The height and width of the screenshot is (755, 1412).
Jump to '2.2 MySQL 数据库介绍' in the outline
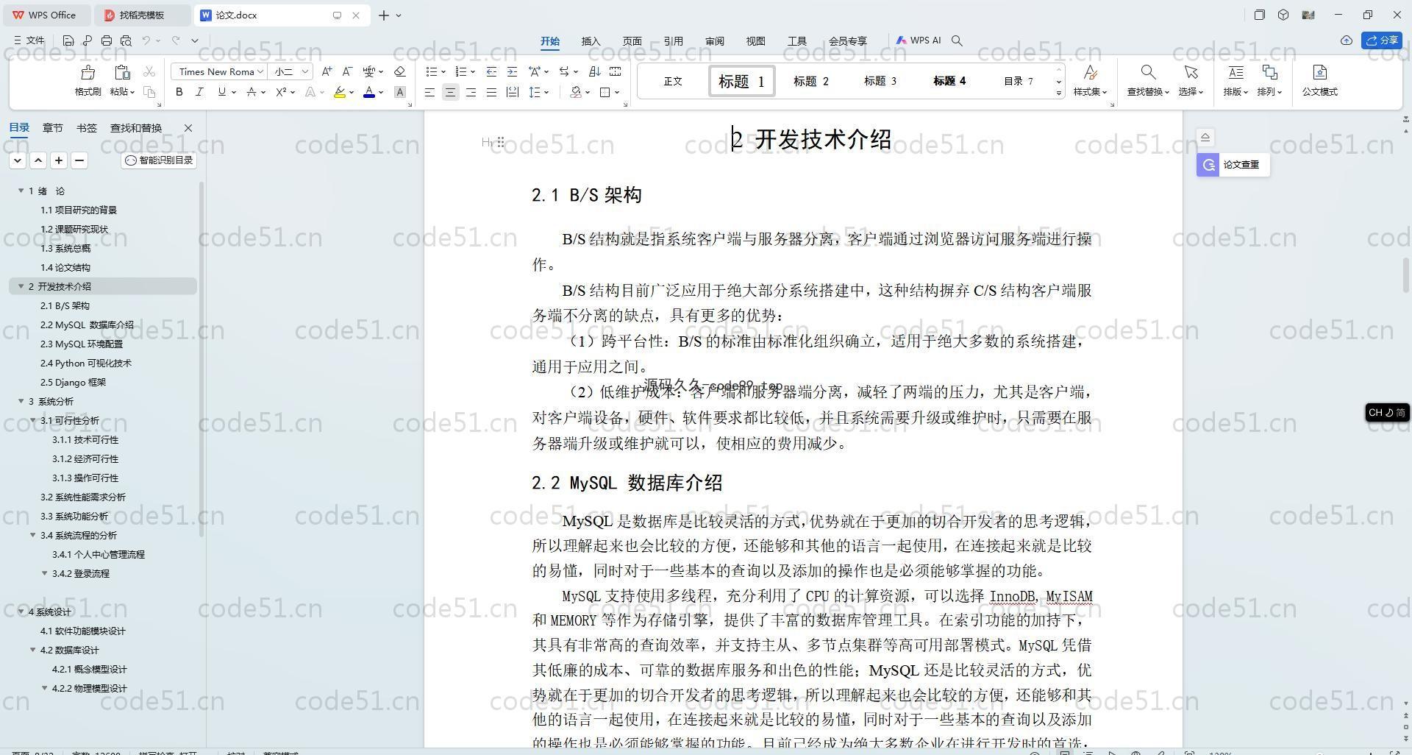click(87, 325)
